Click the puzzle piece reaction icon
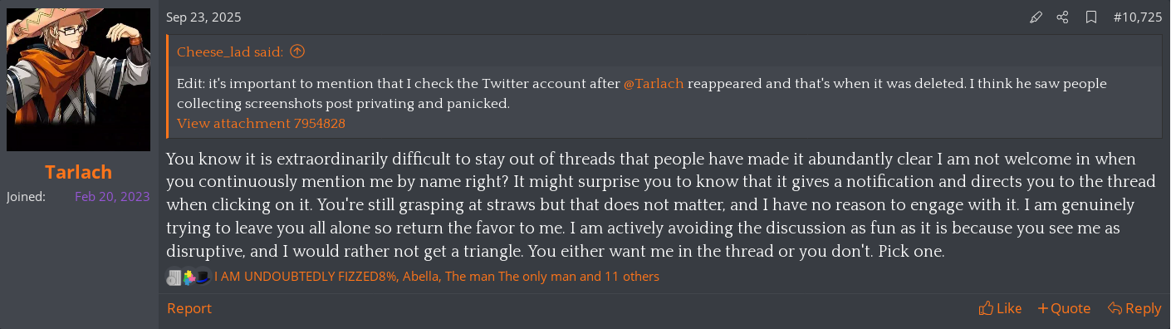This screenshot has height=329, width=1171. tap(189, 277)
